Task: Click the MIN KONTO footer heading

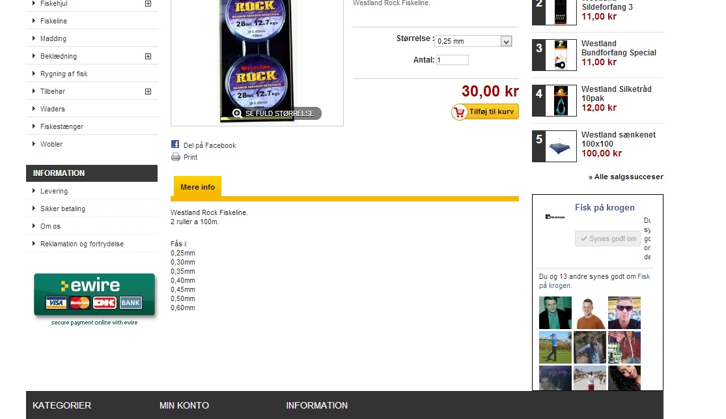Action: pyautogui.click(x=184, y=405)
